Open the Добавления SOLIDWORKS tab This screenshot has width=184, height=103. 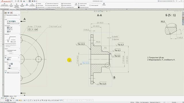click(x=32, y=9)
